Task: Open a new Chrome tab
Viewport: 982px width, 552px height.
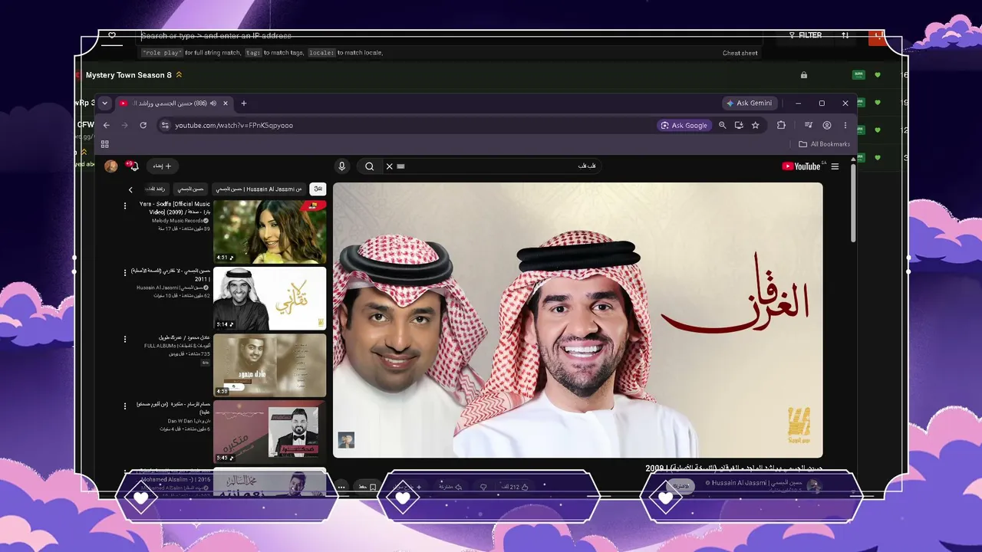Action: click(x=244, y=103)
